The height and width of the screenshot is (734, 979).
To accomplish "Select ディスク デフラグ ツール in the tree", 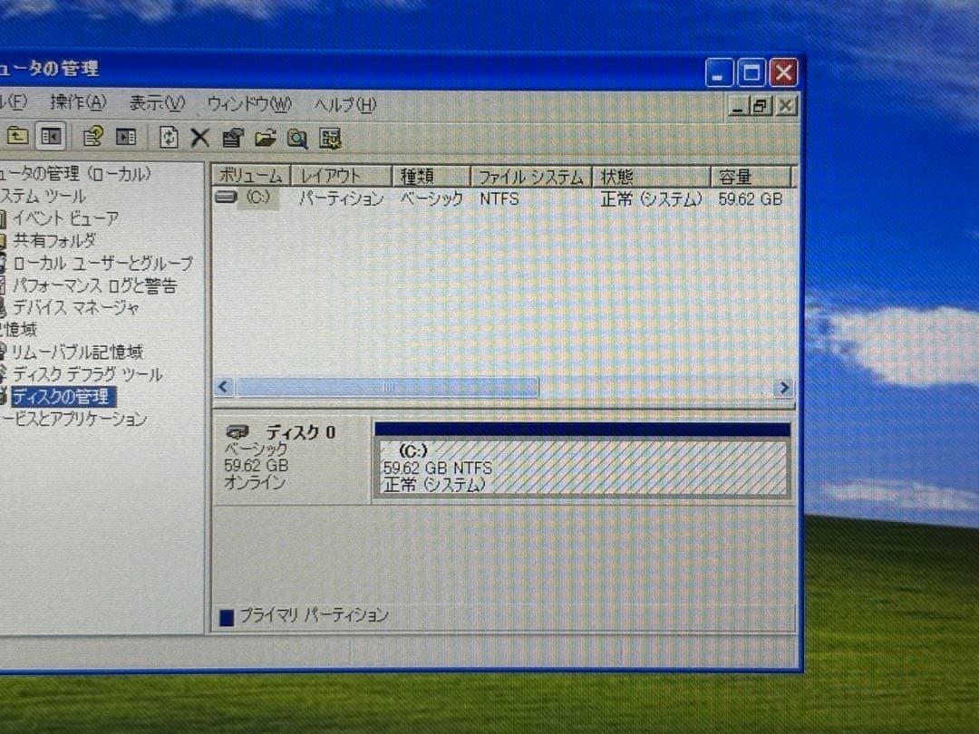I will (87, 374).
